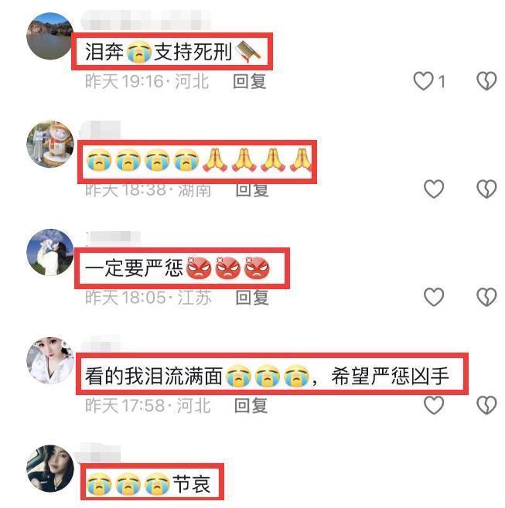Reply to the 19:16 河北 comment

click(250, 81)
